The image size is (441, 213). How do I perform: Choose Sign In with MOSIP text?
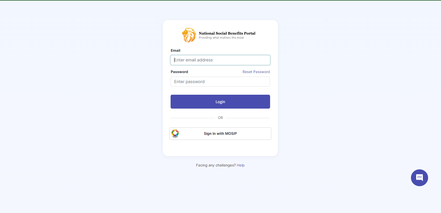220,133
